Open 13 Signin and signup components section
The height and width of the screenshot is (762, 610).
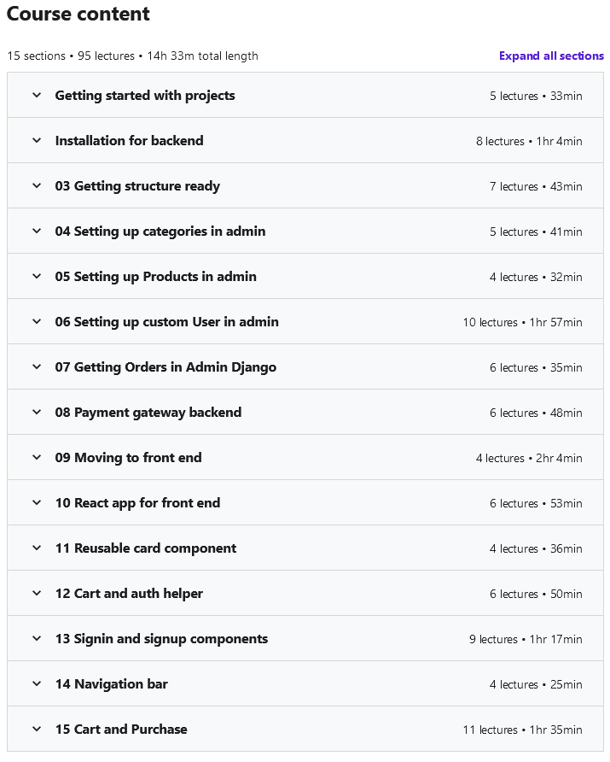(x=161, y=638)
